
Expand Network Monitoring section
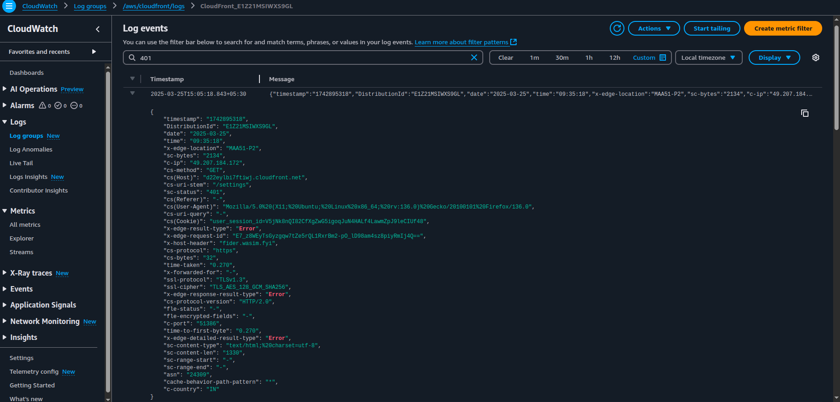pyautogui.click(x=5, y=321)
